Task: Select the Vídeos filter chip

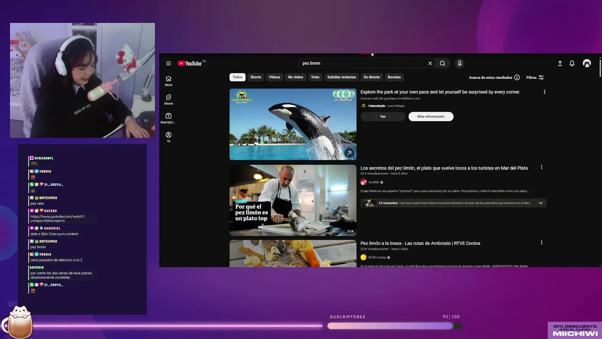Action: (x=274, y=77)
